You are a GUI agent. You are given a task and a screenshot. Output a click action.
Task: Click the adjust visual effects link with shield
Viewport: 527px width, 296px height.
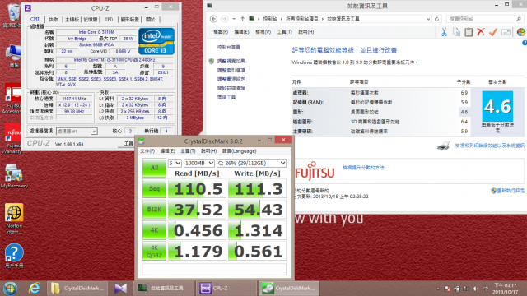click(x=231, y=61)
